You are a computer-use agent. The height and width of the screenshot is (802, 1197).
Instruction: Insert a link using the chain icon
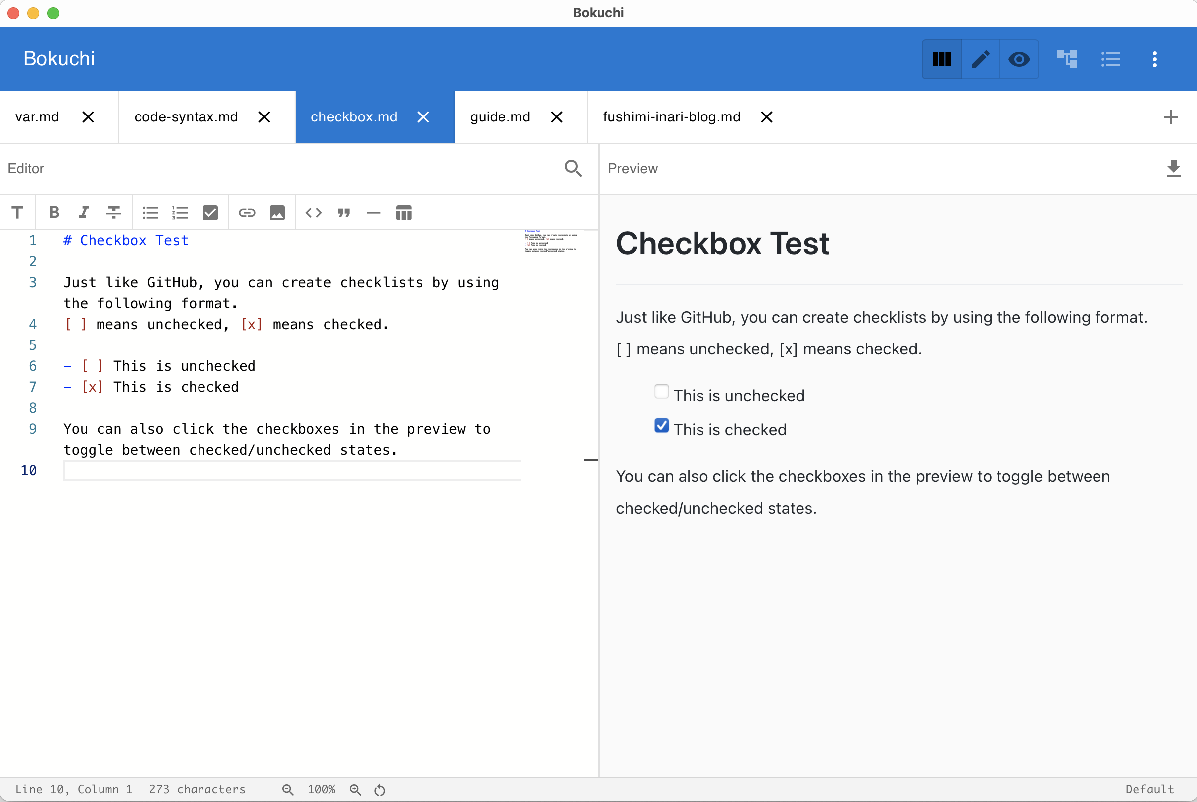tap(247, 213)
